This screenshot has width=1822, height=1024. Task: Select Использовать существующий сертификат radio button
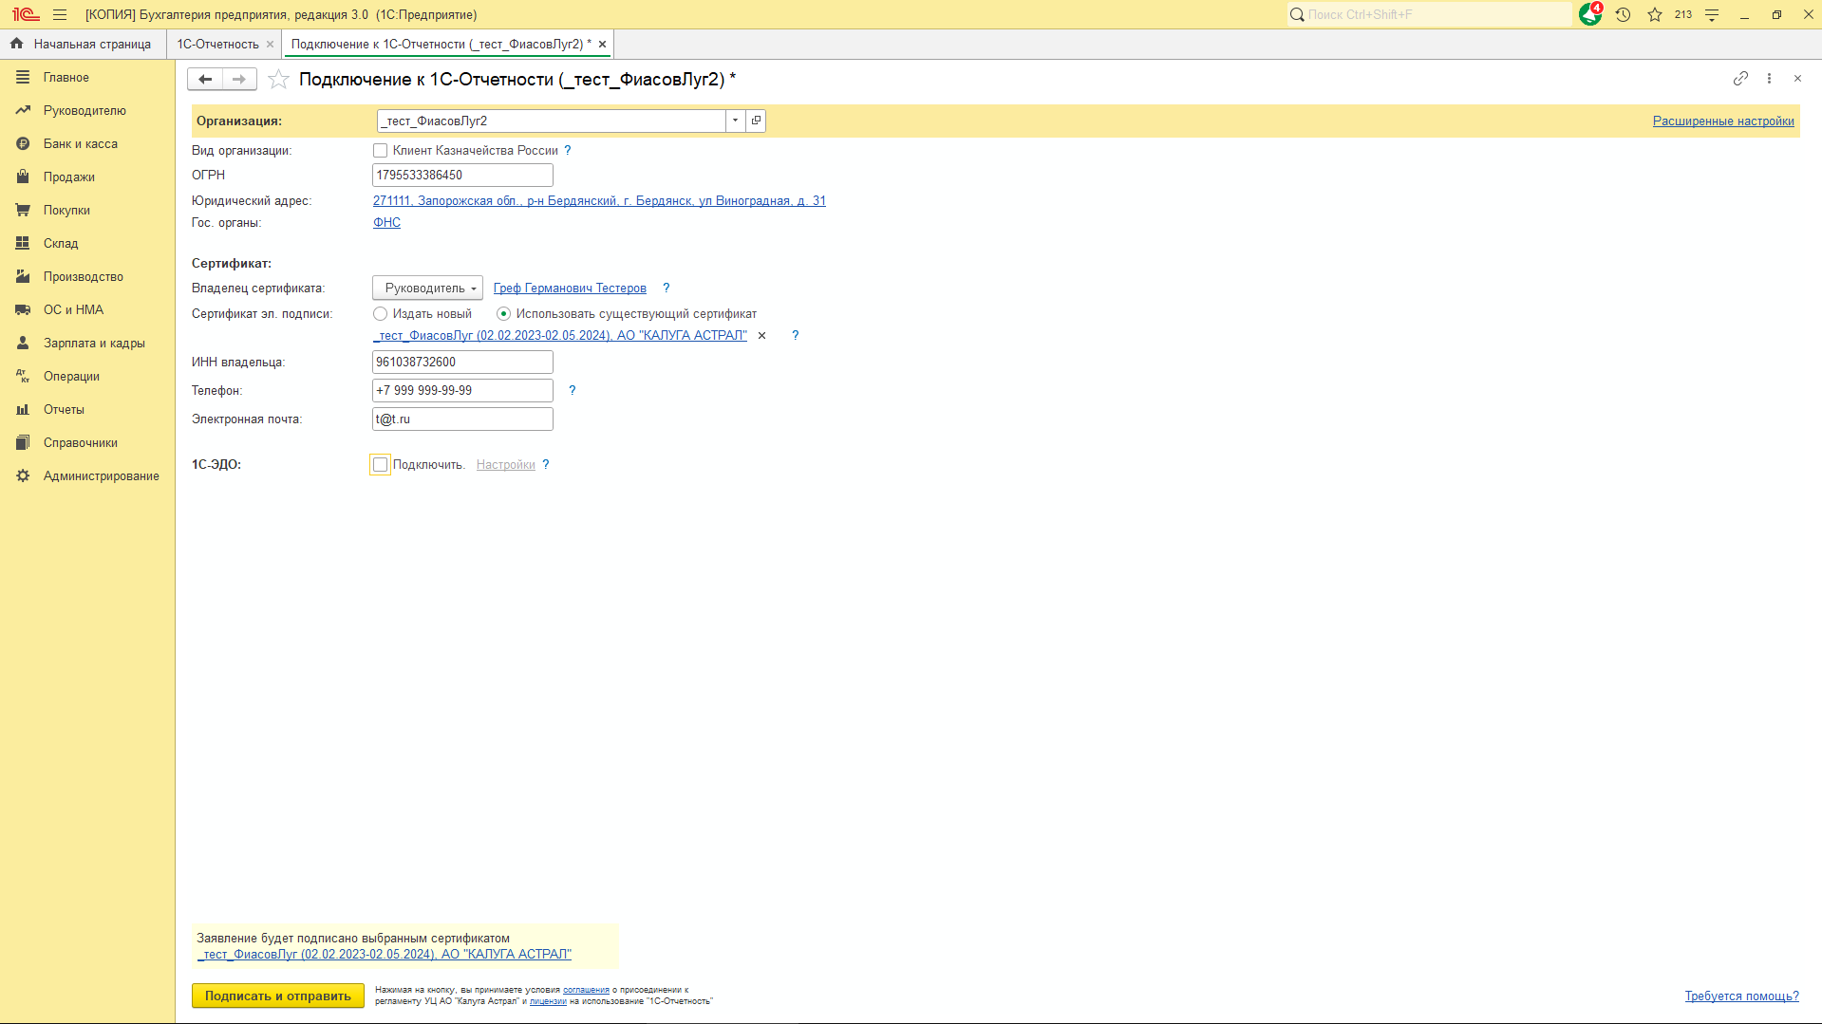point(503,313)
